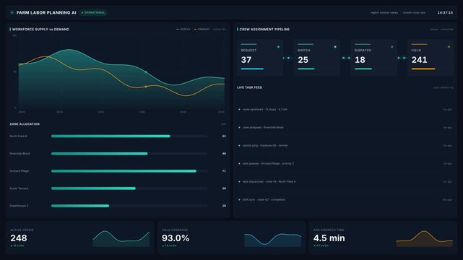This screenshot has height=260, width=463.
Task: Click the status dot on the DISPATCH card
Action: coord(392,47)
